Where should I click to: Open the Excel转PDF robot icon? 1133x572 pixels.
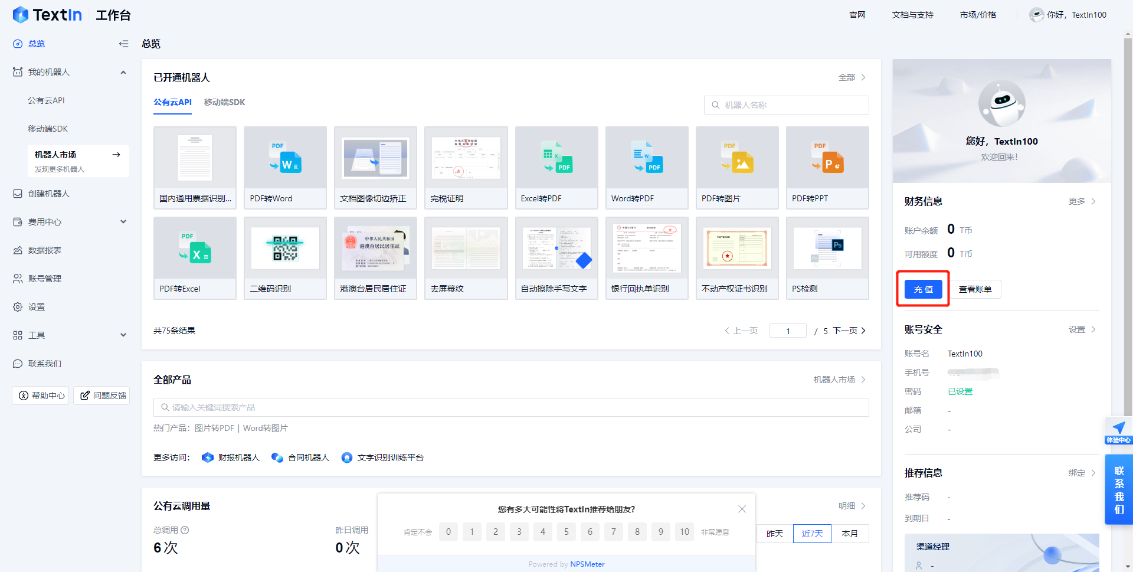pos(556,158)
